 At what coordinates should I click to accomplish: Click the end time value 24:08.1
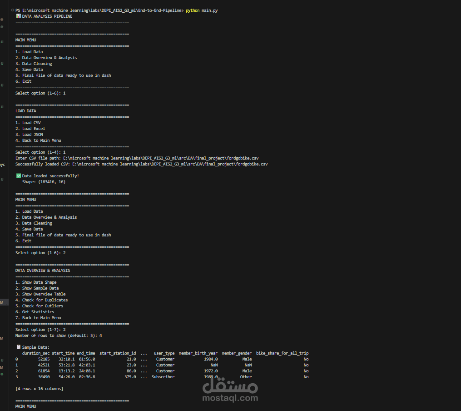87,371
